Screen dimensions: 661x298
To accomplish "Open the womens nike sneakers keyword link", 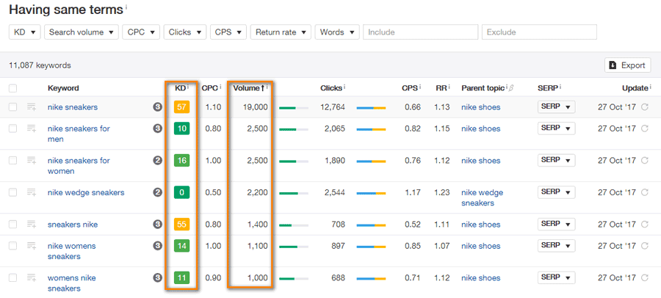I will pos(72,283).
